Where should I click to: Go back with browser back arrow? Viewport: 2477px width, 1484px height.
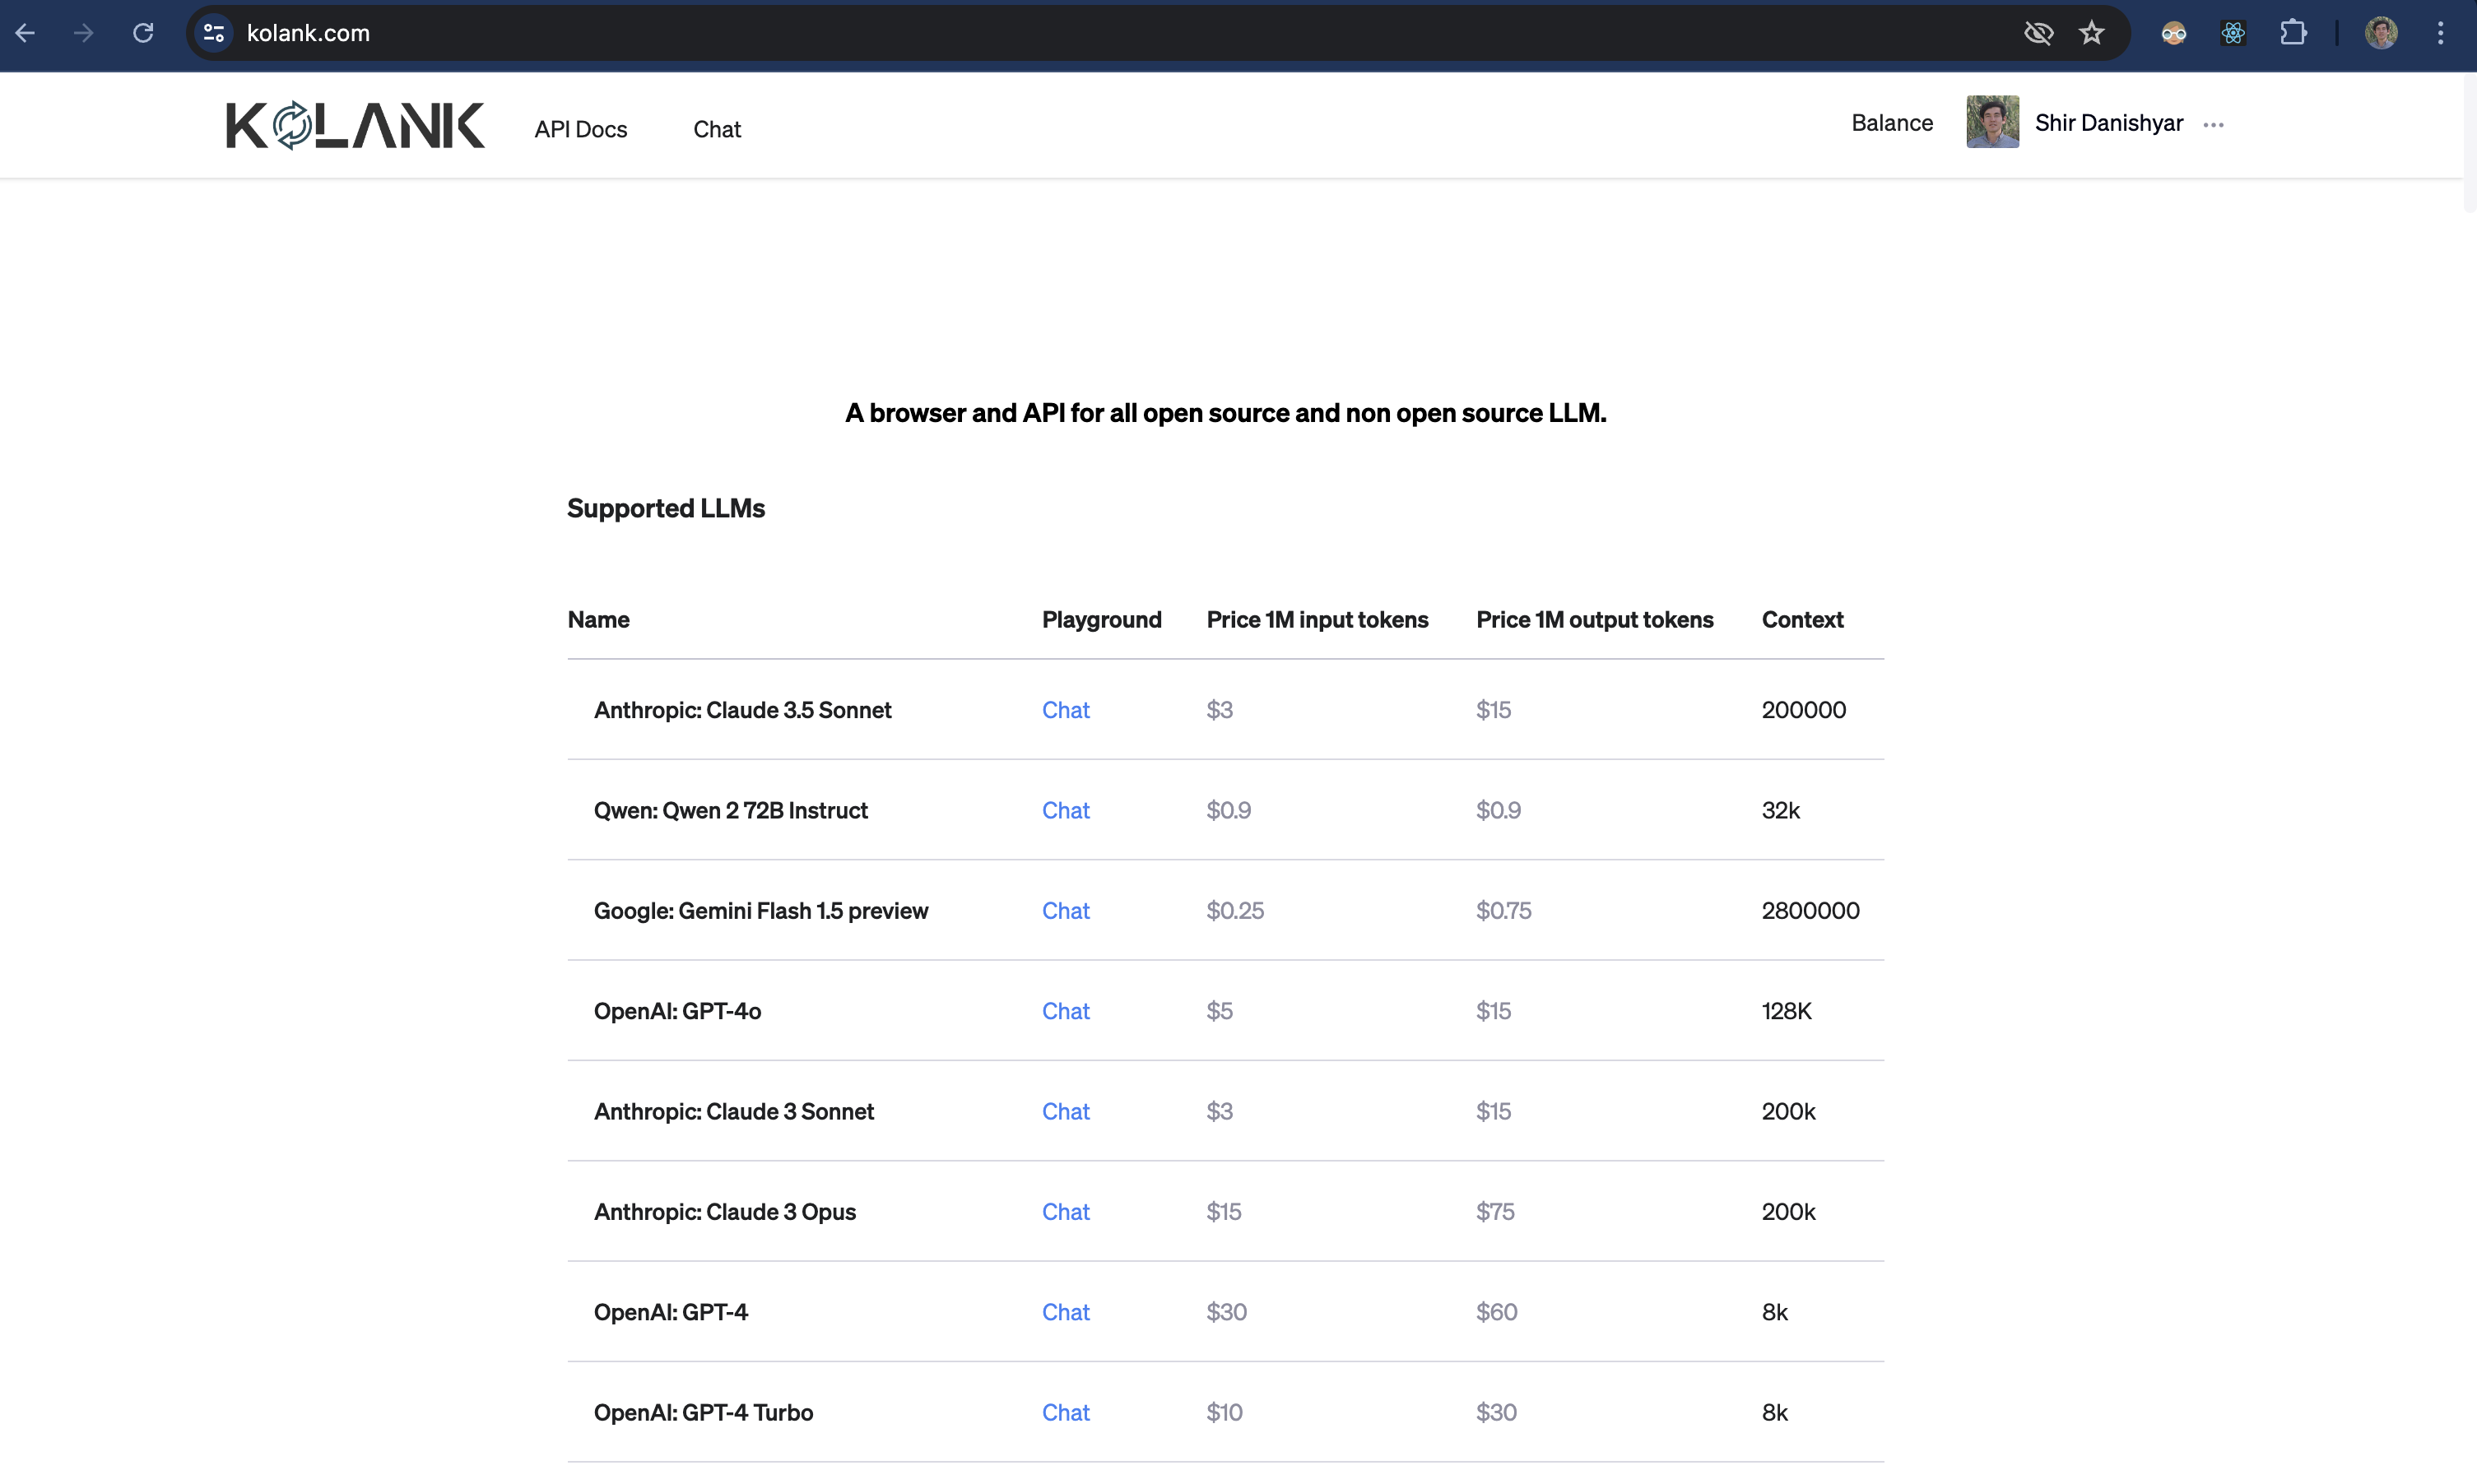coord(26,33)
